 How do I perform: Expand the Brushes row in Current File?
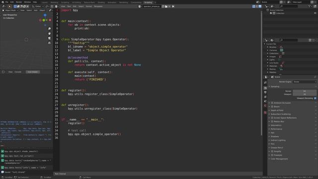point(268,47)
